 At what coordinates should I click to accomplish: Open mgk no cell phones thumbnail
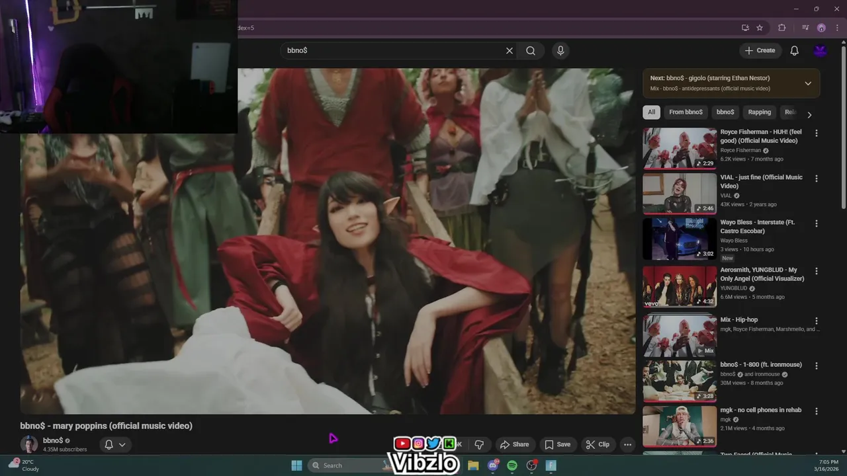(680, 426)
